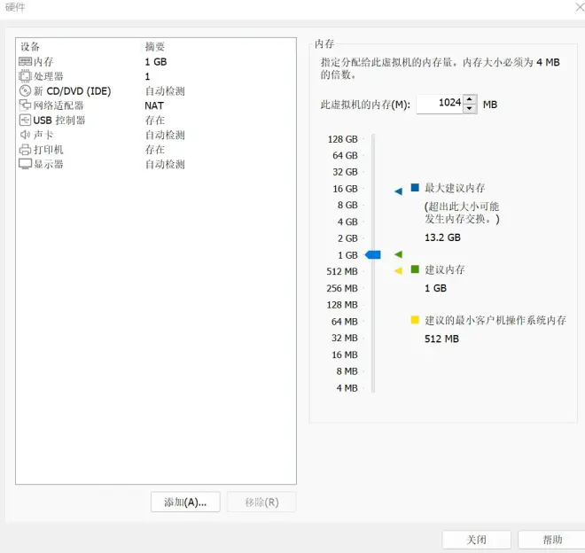Select the 声卡 row label
The image size is (585, 553).
(43, 135)
